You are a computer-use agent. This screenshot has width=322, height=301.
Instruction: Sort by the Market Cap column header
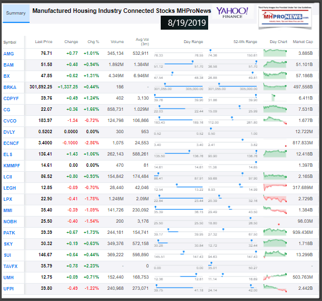(x=302, y=42)
